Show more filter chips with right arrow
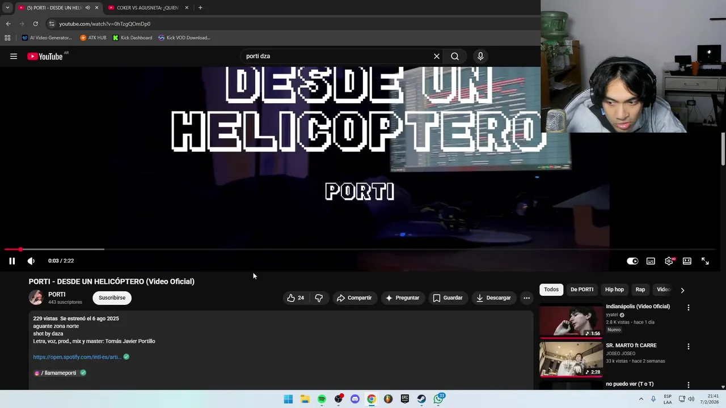This screenshot has height=408, width=726. [682, 290]
